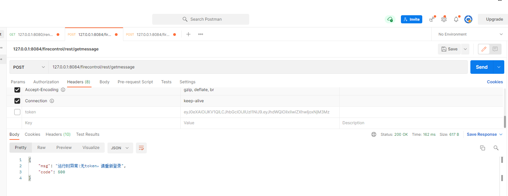
Task: Click the network globe icon
Action: tap(374, 134)
